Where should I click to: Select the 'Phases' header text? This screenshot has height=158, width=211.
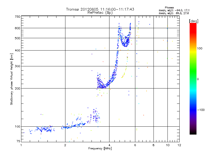(x=169, y=8)
